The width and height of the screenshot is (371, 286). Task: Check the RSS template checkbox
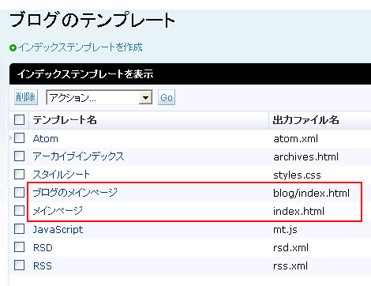[19, 265]
